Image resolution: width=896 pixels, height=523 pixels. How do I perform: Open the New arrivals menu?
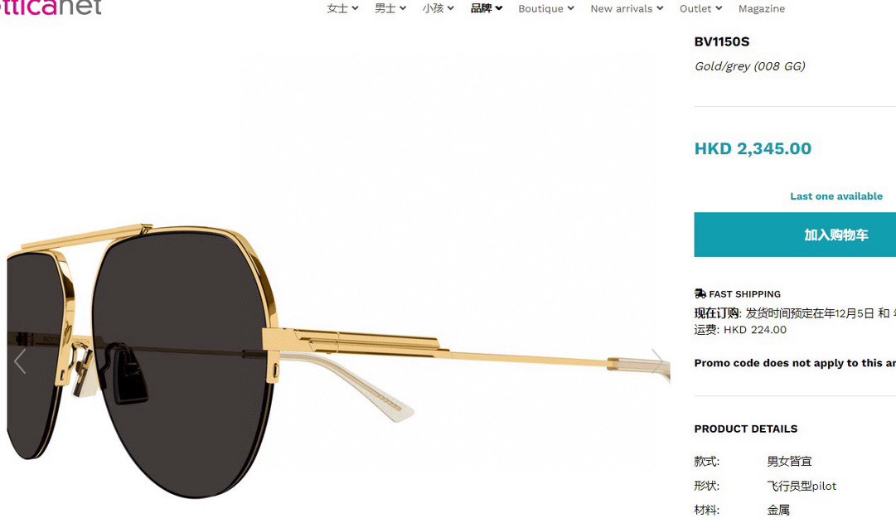(627, 8)
